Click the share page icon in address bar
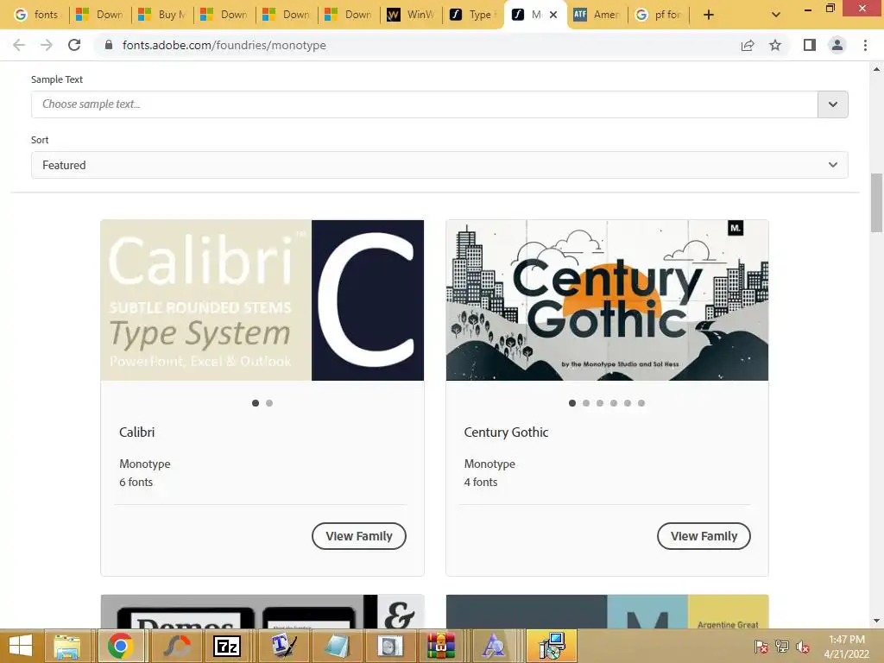Image resolution: width=884 pixels, height=663 pixels. pos(748,45)
